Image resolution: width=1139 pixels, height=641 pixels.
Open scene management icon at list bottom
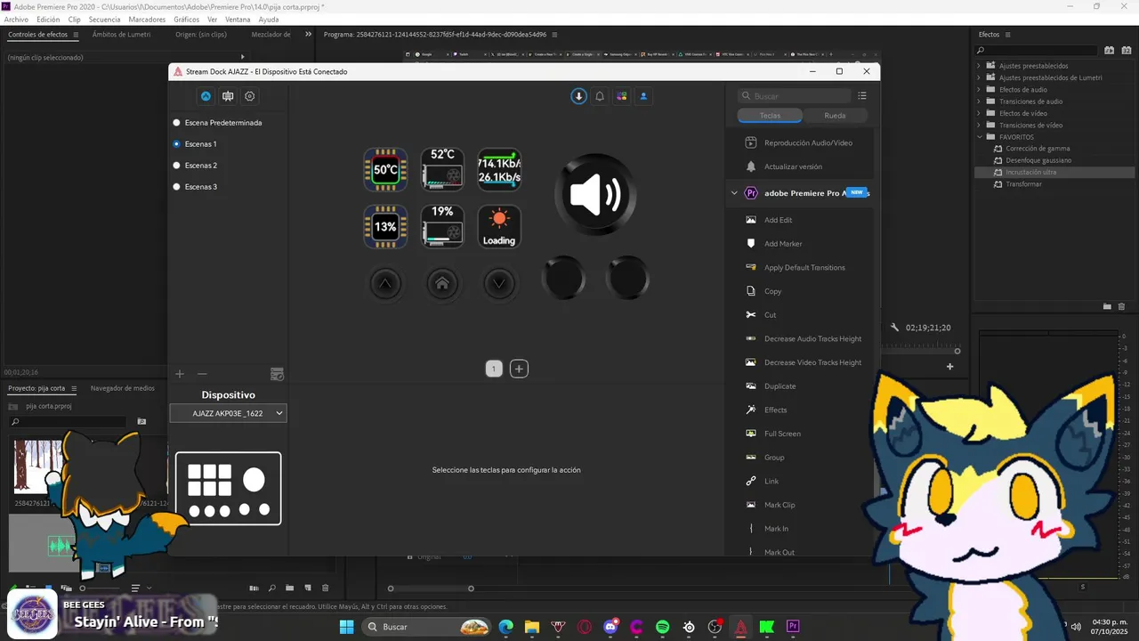(277, 374)
